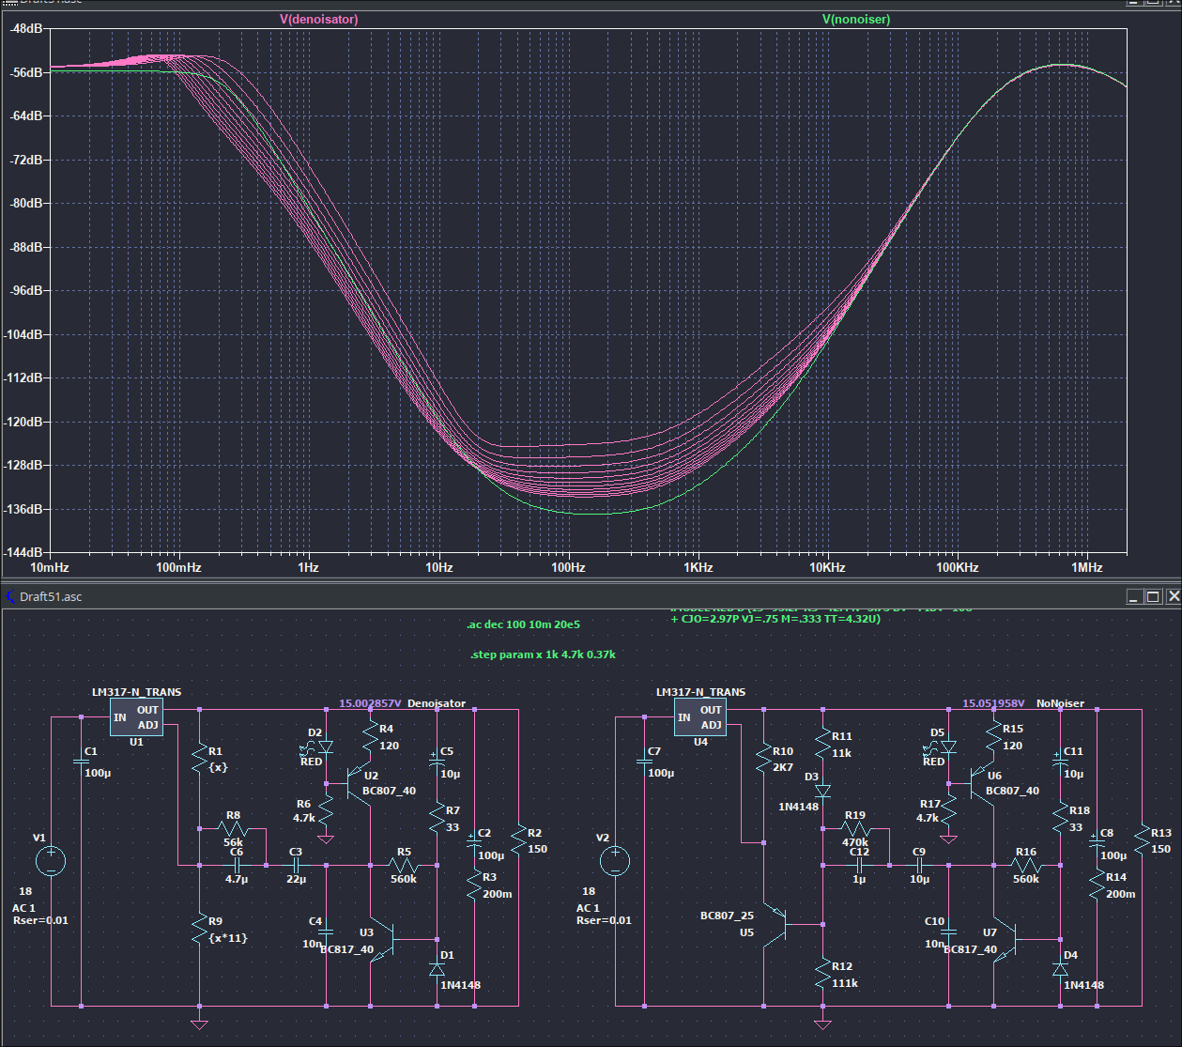Click the D4 1N4148 diode symbol
1182x1047 pixels.
[1061, 968]
